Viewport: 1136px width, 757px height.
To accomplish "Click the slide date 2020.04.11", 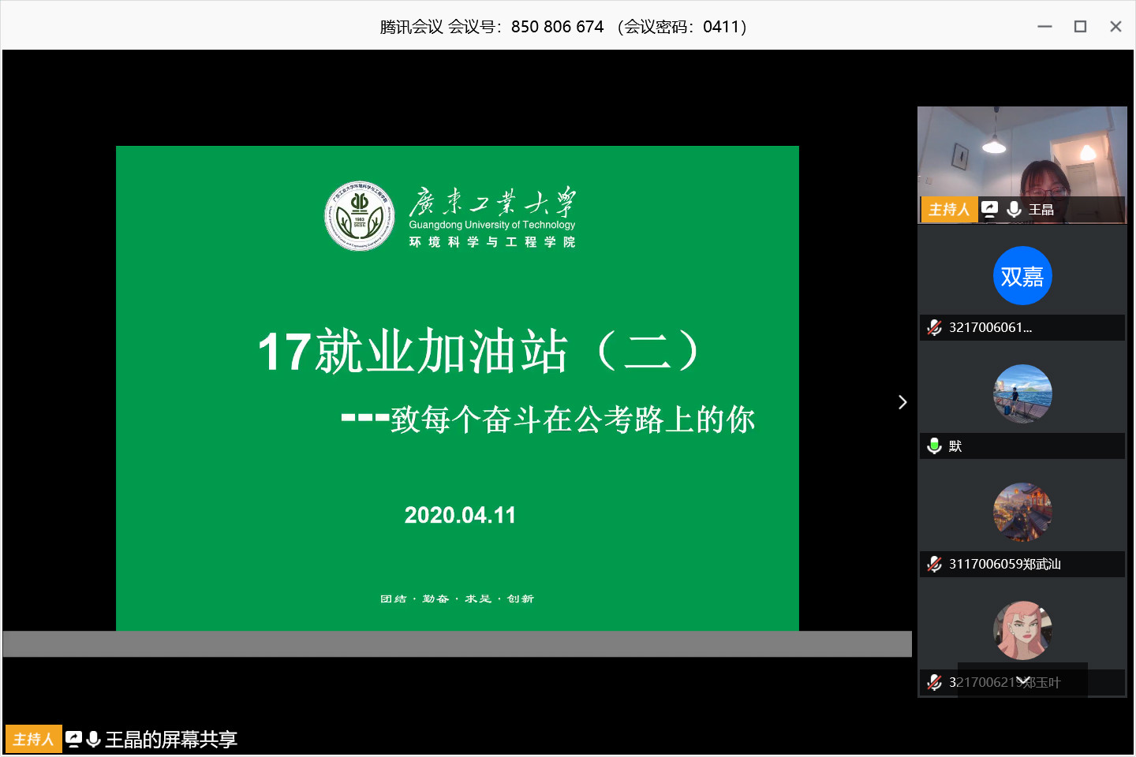I will [x=460, y=515].
